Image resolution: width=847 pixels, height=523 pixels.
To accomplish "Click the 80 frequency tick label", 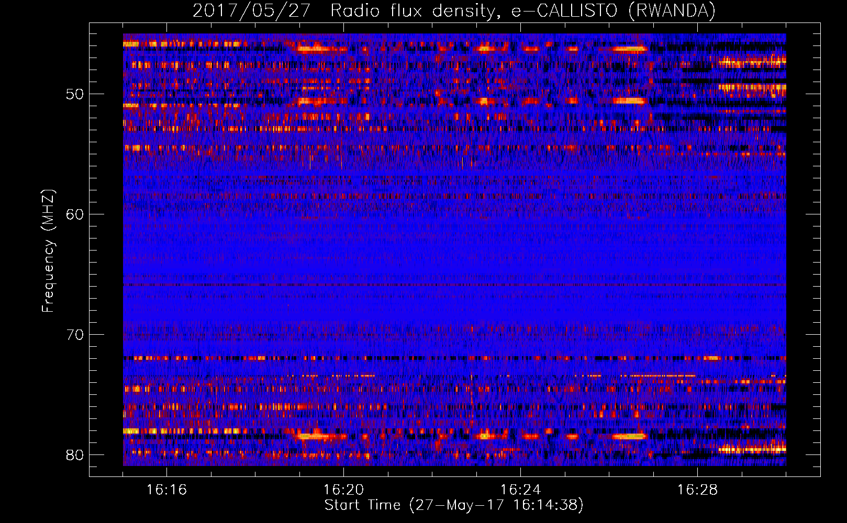I will [x=74, y=454].
